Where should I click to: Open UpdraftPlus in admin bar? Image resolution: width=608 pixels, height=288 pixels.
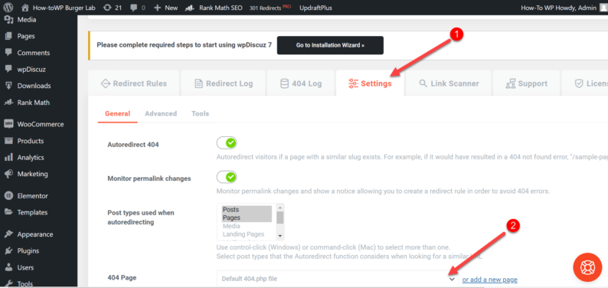coord(315,8)
